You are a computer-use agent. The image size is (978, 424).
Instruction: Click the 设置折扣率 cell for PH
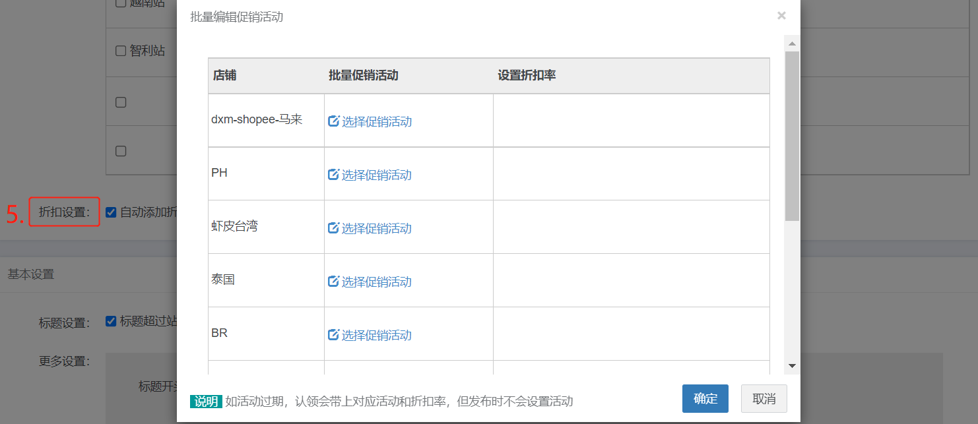[631, 174]
